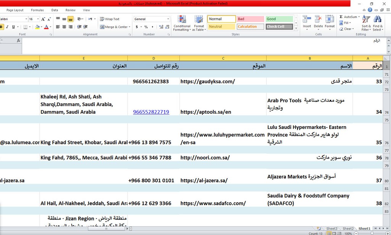Switch to the Sheet2 tab
The width and height of the screenshot is (391, 235).
[348, 229]
